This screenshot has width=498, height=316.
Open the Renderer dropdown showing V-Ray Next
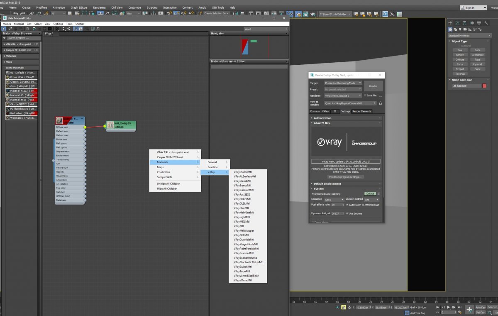point(343,96)
